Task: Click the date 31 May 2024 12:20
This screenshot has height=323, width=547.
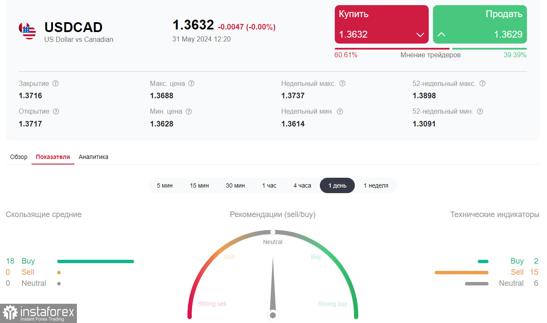Action: (x=202, y=39)
